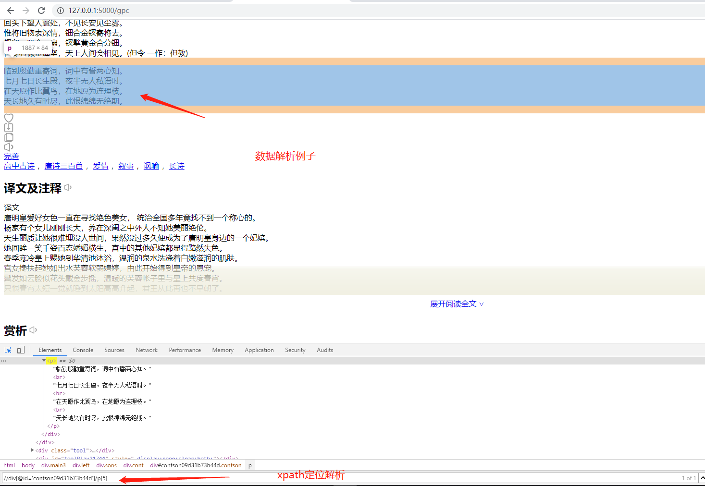The image size is (705, 486).
Task: Click div#contson09d31b73b44d.contson breadcrumb
Action: click(196, 465)
